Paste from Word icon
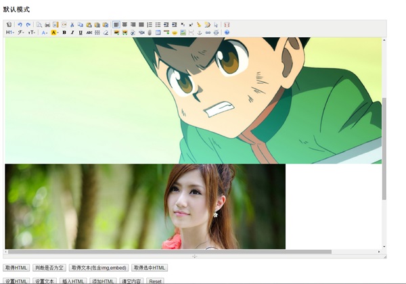 (x=106, y=24)
